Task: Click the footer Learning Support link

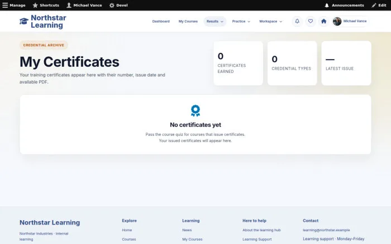Action: click(x=257, y=240)
